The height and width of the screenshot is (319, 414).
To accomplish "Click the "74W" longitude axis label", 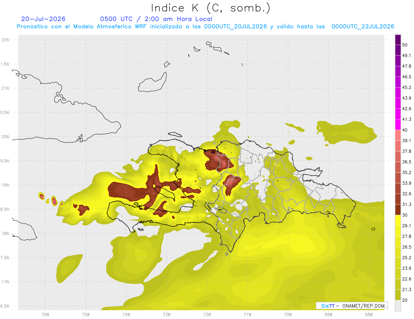I will tap(126, 315).
